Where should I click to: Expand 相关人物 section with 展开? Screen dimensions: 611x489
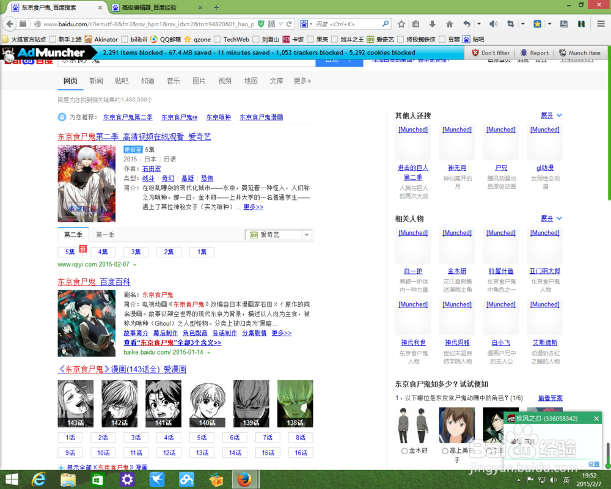[x=551, y=218]
